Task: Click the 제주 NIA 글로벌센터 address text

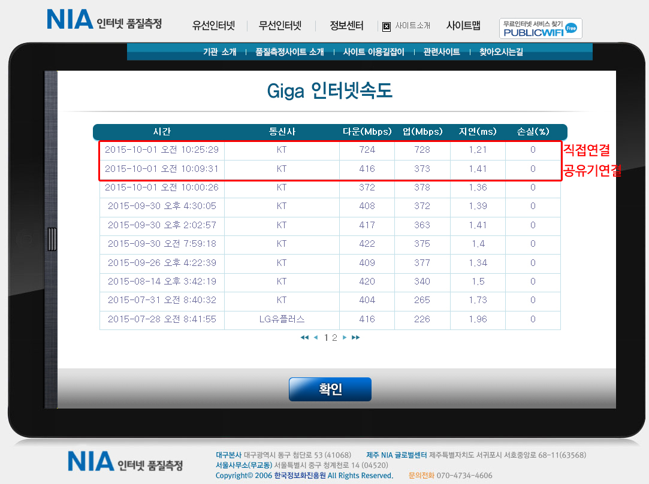Action: 476,455
